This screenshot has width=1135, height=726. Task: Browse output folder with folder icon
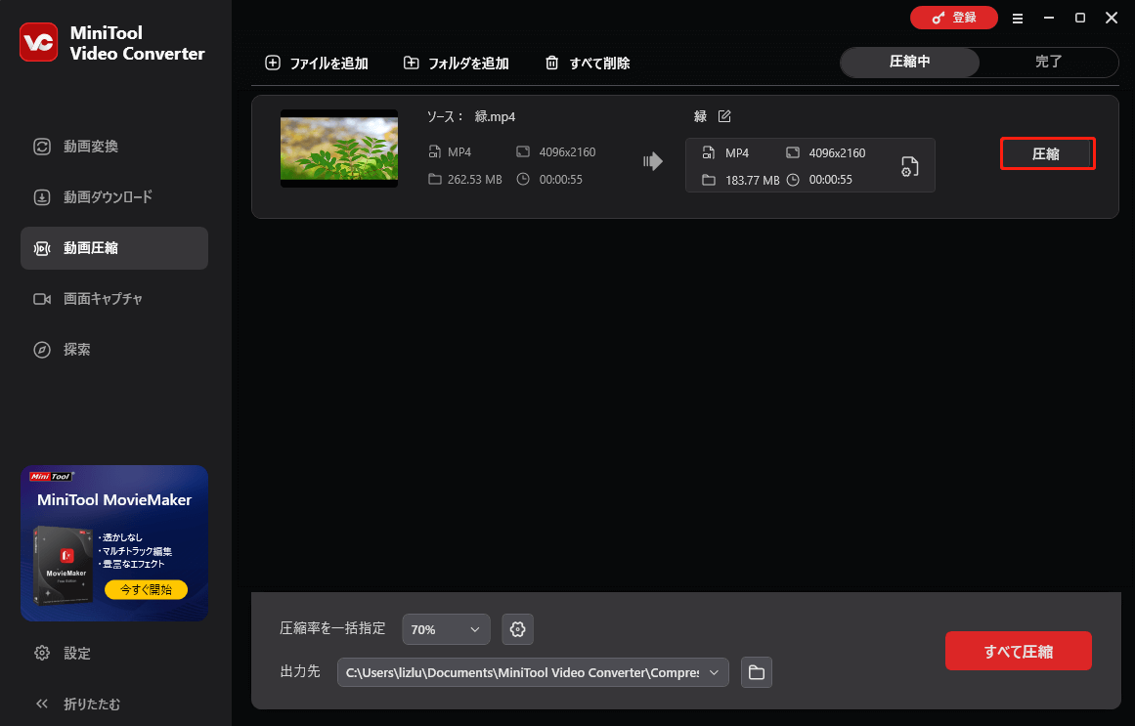757,672
